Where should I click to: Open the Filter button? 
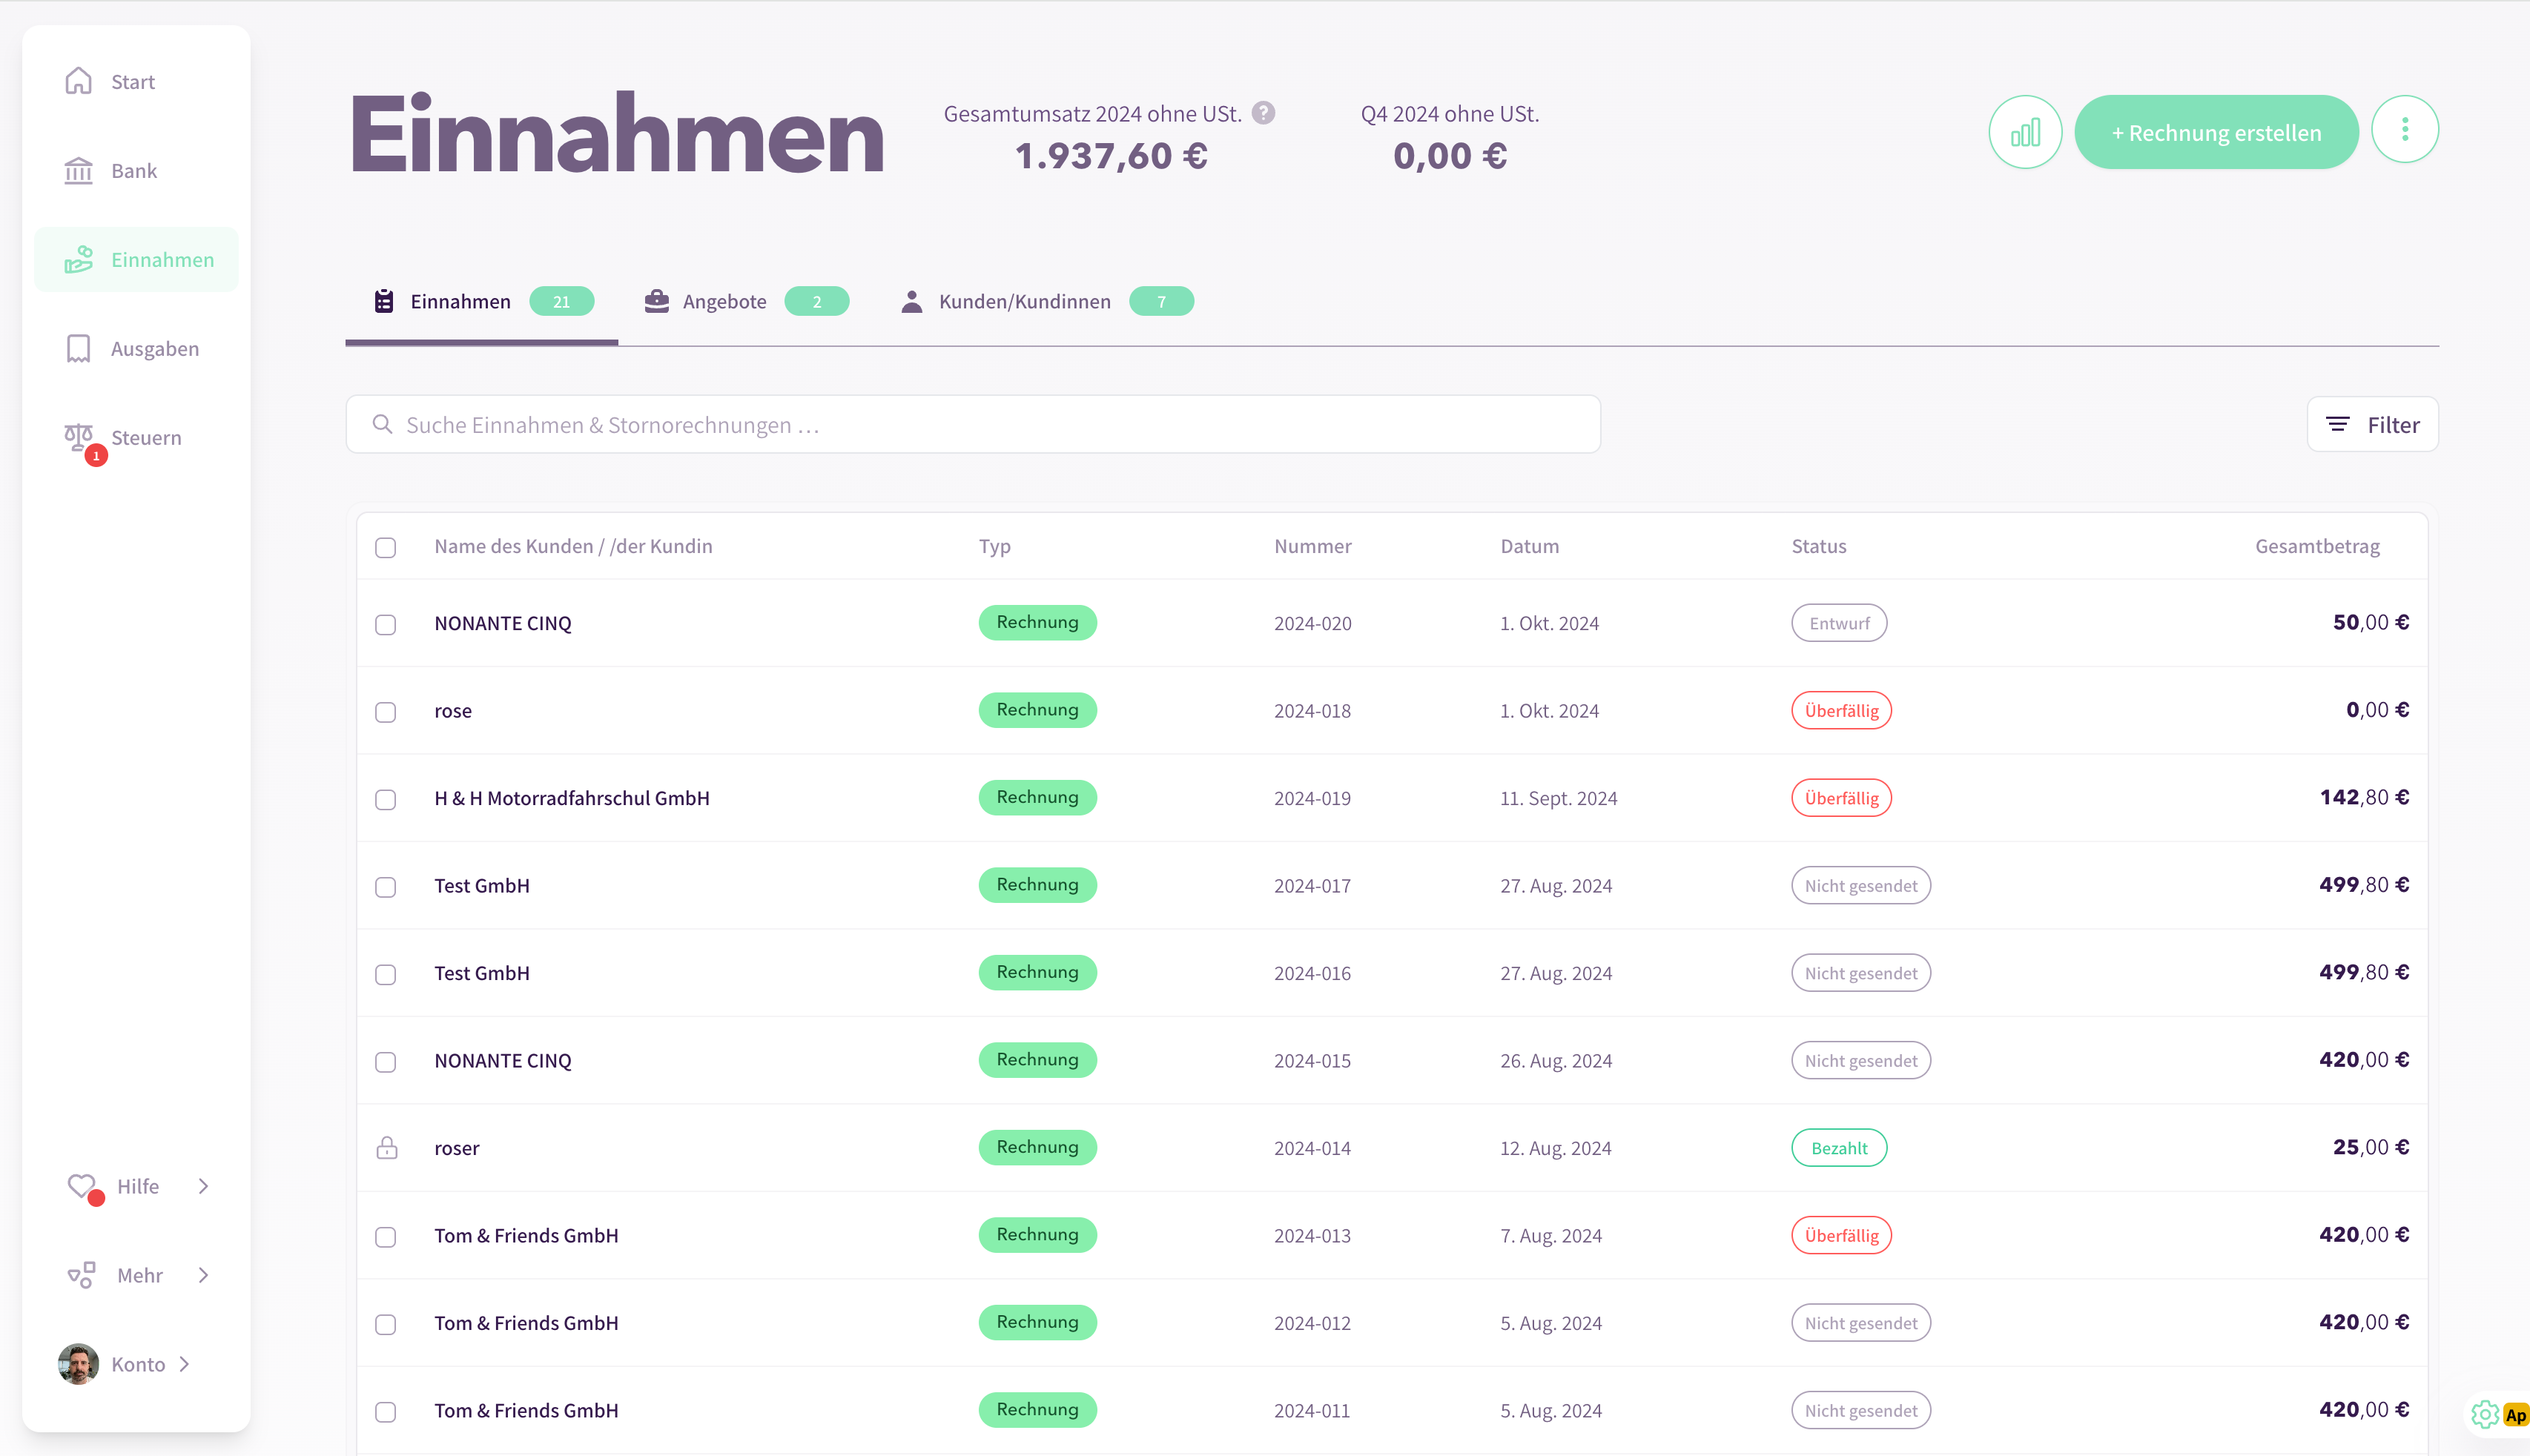pos(2372,424)
